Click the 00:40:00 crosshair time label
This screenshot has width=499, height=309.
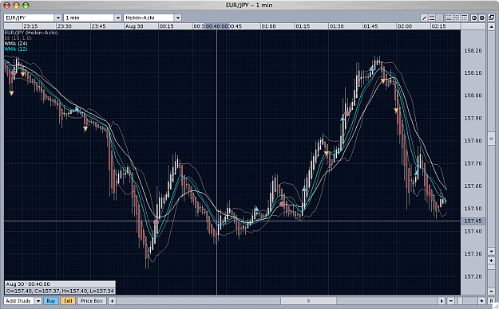[x=216, y=26]
